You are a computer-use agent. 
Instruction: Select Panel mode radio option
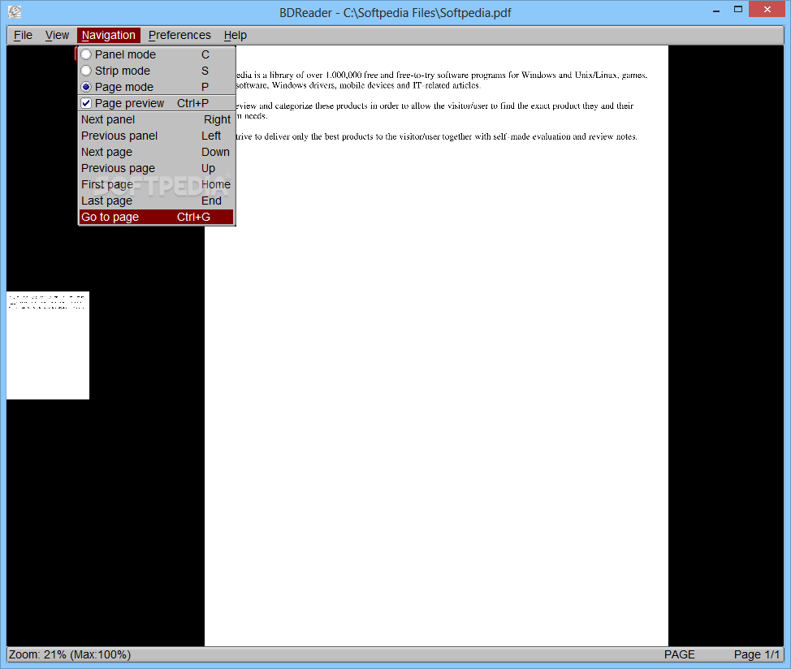(156, 54)
